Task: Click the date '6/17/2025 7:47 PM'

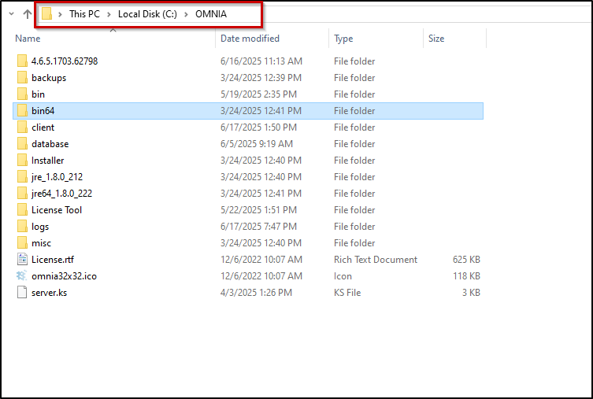Action: 258,227
